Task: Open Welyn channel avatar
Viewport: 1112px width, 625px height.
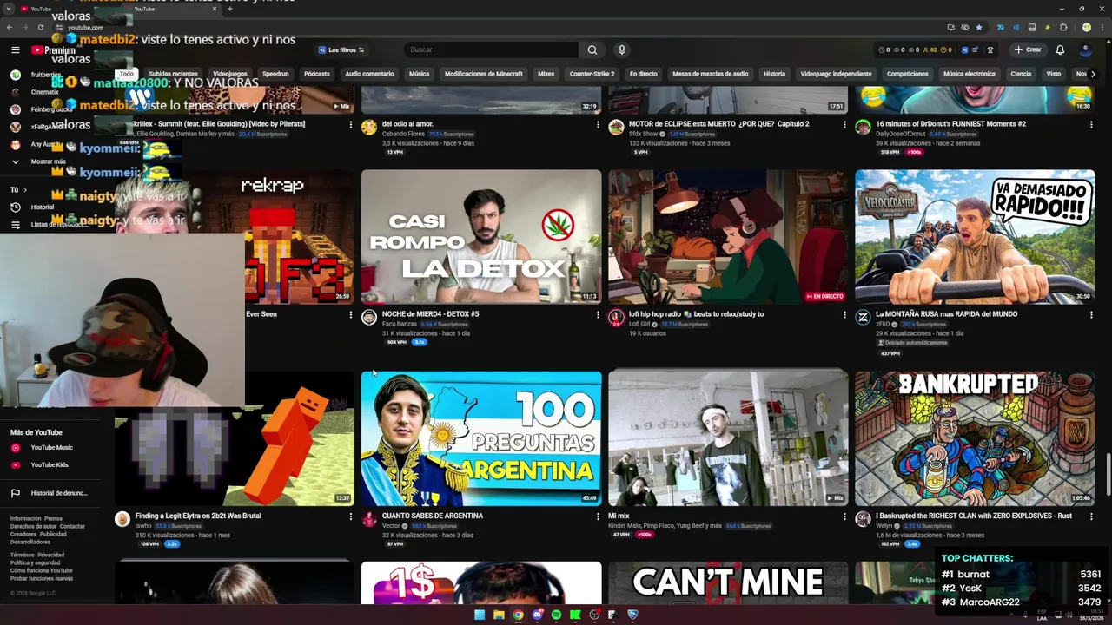Action: pyautogui.click(x=863, y=519)
